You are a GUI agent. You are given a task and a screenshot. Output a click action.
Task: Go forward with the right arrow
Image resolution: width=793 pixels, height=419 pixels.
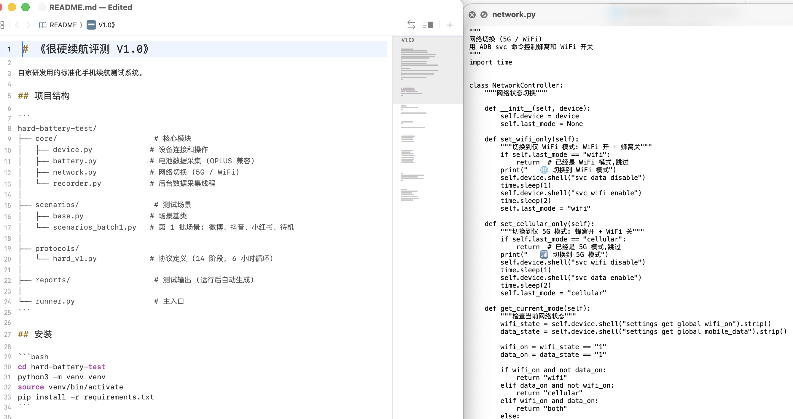(x=28, y=25)
